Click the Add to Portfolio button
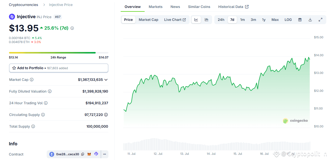 (x=59, y=68)
